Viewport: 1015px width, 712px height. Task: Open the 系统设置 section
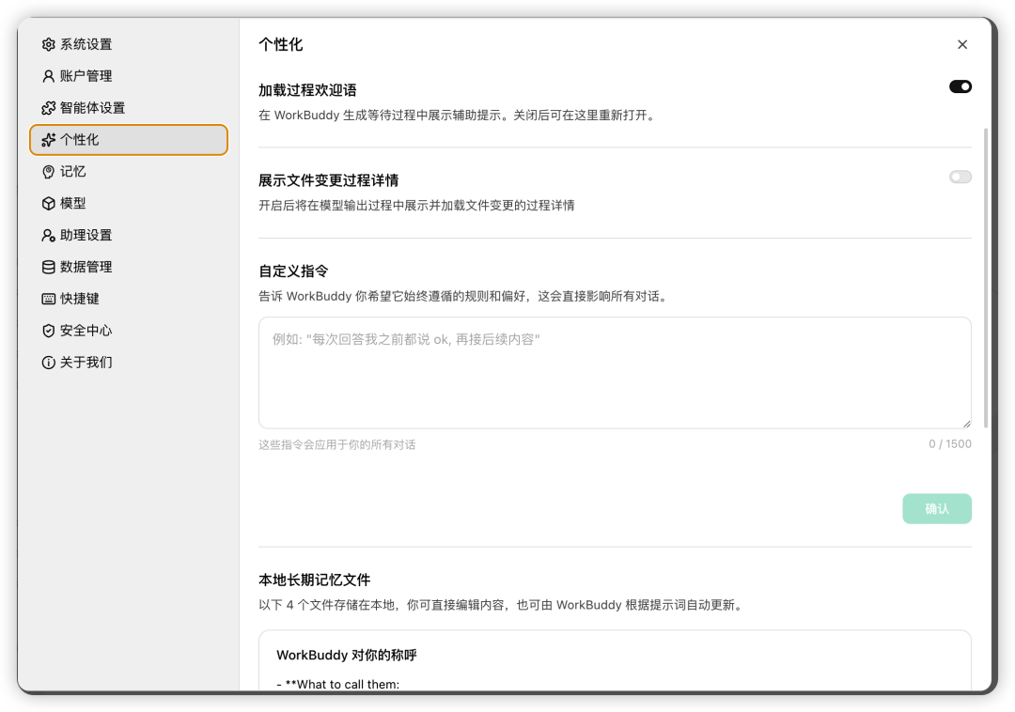point(129,45)
